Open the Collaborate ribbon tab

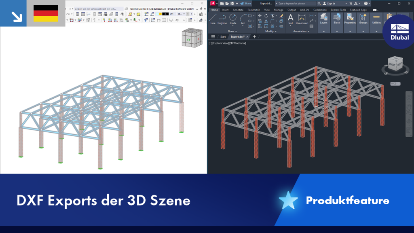pos(320,10)
